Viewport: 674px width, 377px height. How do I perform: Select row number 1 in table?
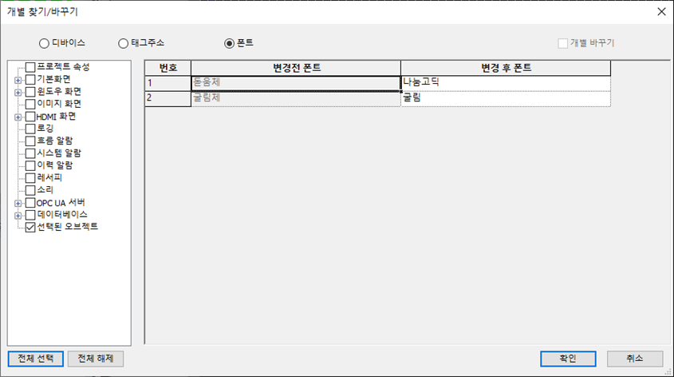168,83
